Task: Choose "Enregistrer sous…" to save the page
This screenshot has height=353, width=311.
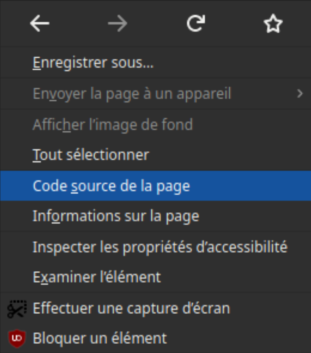Action: [x=156, y=62]
